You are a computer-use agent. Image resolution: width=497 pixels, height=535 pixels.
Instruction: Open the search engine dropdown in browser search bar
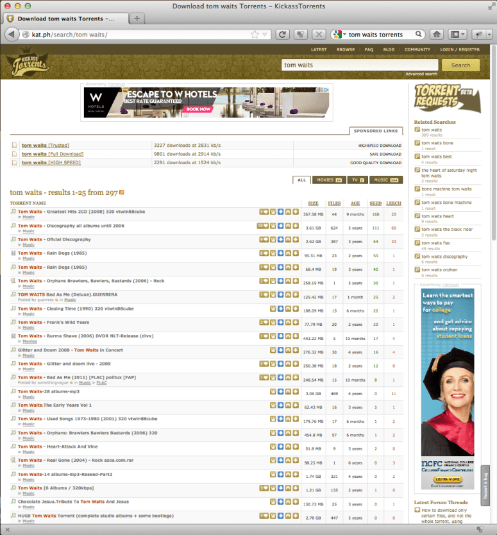tap(338, 34)
